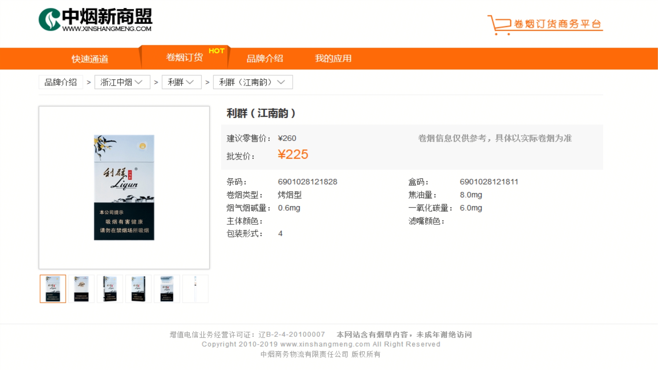The width and height of the screenshot is (658, 370).
Task: Click the 中烟商务物流有限责任公司 footer text
Action: click(304, 354)
